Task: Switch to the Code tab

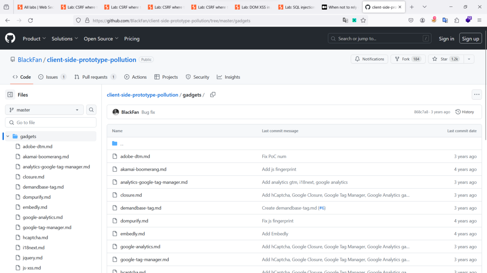Action: [22, 77]
